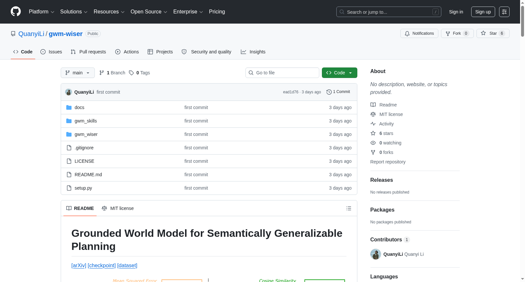
Task: Expand the Open Source menu
Action: [149, 12]
